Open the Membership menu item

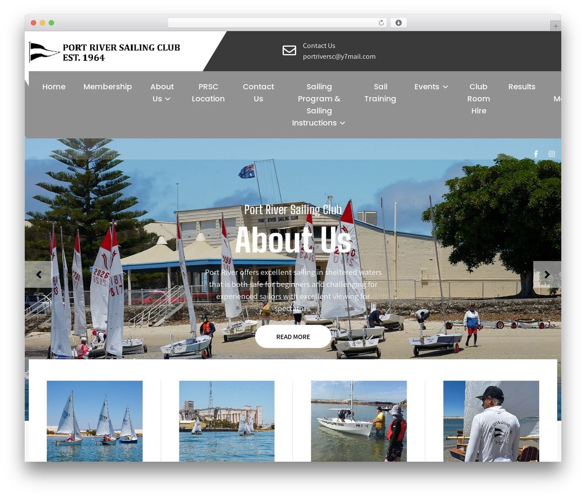(108, 87)
